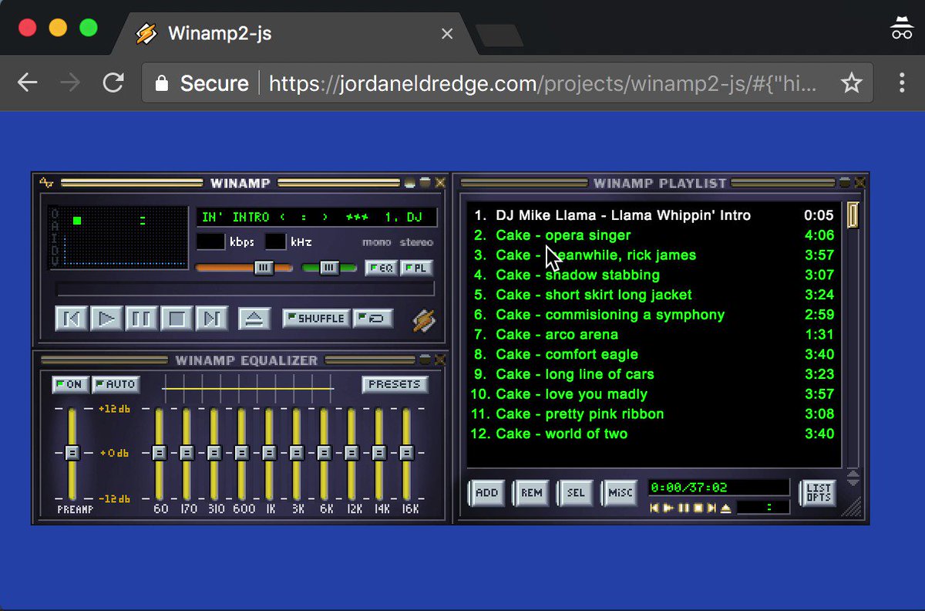Click the 1K equalizer band slider
Viewport: 925px width, 611px height.
click(x=269, y=454)
